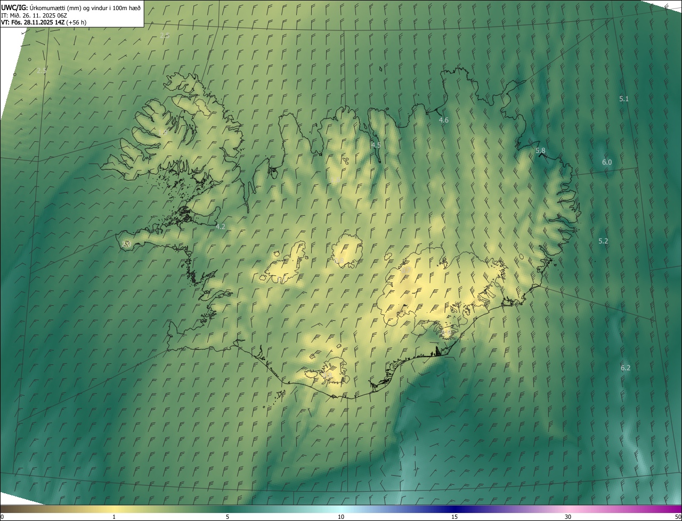Click the 5.1 value label on the map
The height and width of the screenshot is (521, 682).
[624, 99]
